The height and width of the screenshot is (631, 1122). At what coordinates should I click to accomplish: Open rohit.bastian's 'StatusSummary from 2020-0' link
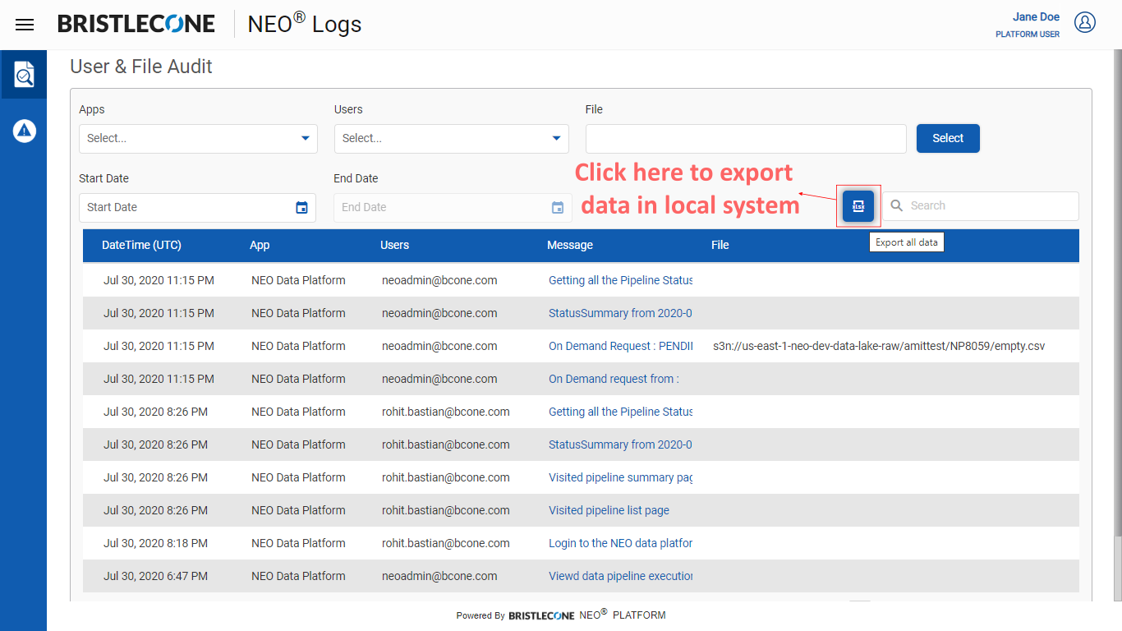[621, 444]
